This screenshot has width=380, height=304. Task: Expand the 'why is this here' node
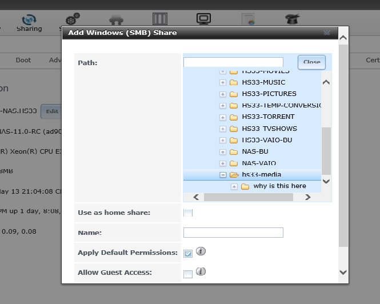tap(234, 186)
